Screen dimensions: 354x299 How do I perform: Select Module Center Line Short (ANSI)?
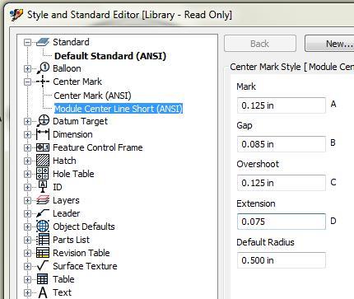pyautogui.click(x=119, y=109)
